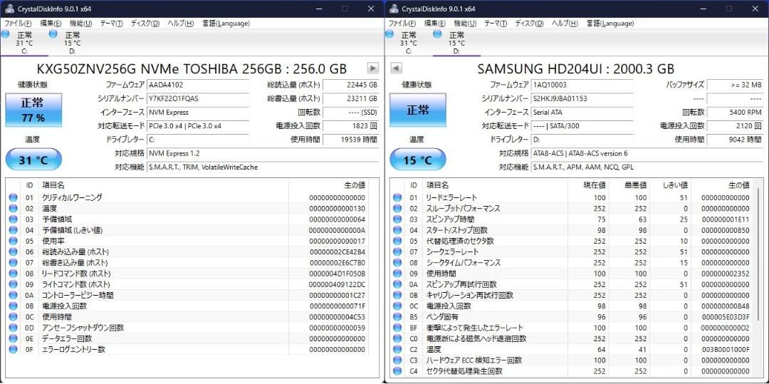769x384 pixels.
Task: Click the 電源投入回数 value 2120 回
Action: (735, 126)
